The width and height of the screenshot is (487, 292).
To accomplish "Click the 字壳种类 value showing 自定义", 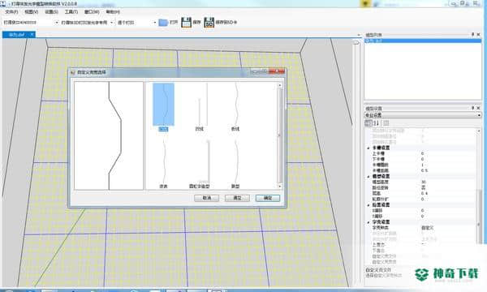I will pos(447,228).
